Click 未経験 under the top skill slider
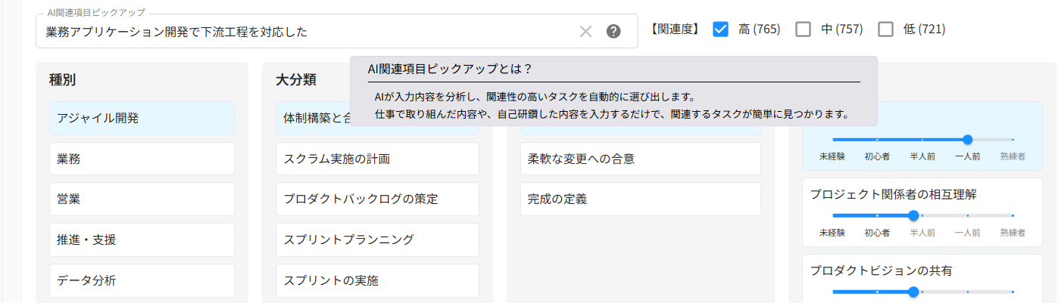This screenshot has height=303, width=1061. [832, 156]
